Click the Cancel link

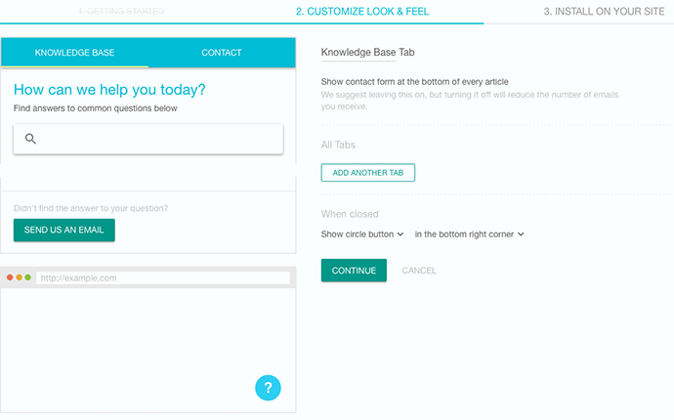[419, 271]
